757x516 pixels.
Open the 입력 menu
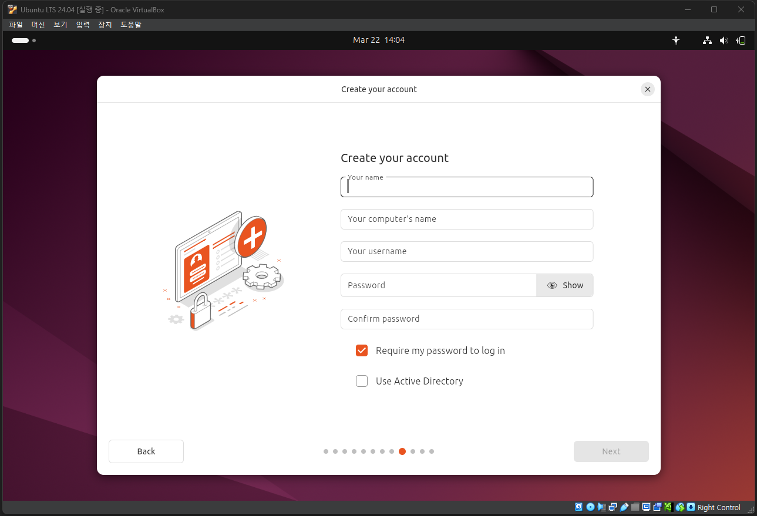[83, 25]
